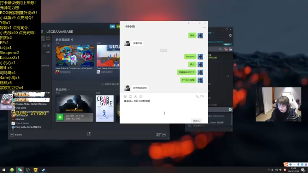Screen dimensions: 308x173
Task: Click the Sogou input method S icon
Action: coord(286,165)
